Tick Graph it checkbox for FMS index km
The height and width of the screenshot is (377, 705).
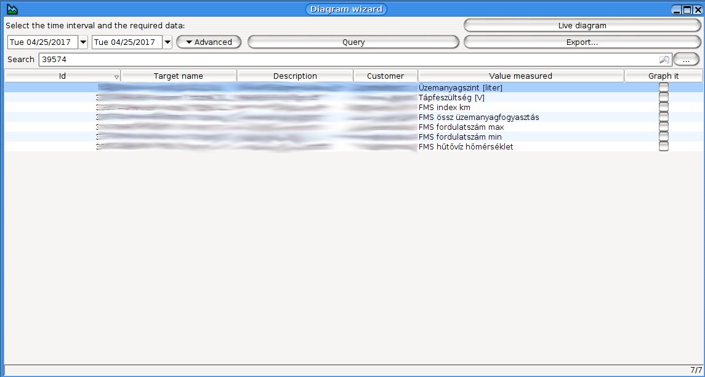point(663,108)
